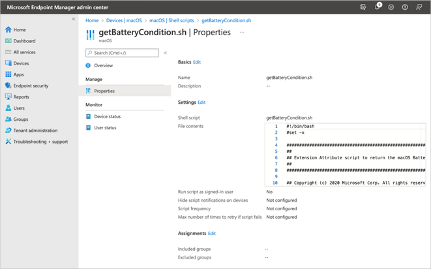Edit the Basics section
The height and width of the screenshot is (269, 431).
click(197, 62)
